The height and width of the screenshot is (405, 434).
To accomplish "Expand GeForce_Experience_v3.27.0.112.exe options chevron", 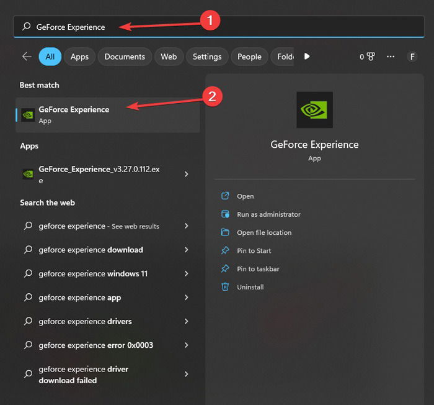I will (186, 174).
